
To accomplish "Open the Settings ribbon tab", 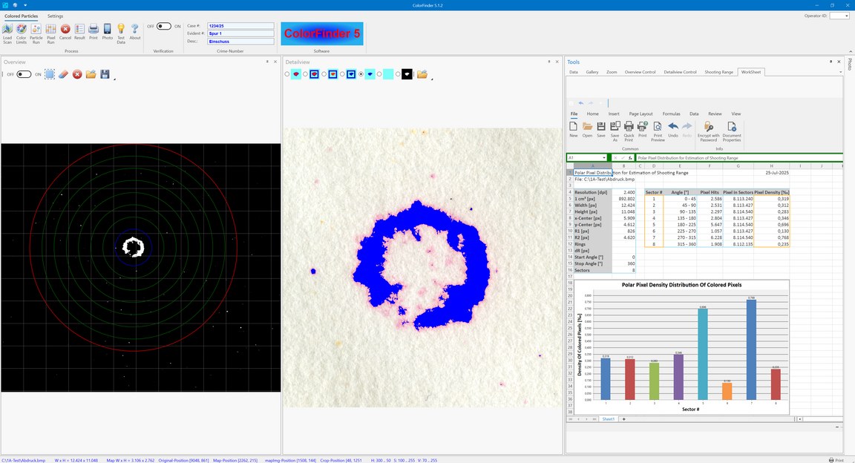I will [x=55, y=16].
